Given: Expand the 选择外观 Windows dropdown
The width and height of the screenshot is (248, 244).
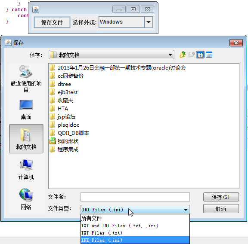Looking at the screenshot, I should [148, 22].
